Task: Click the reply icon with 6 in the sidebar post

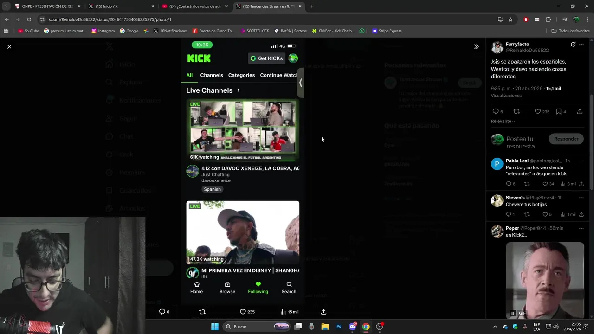Action: [x=497, y=111]
